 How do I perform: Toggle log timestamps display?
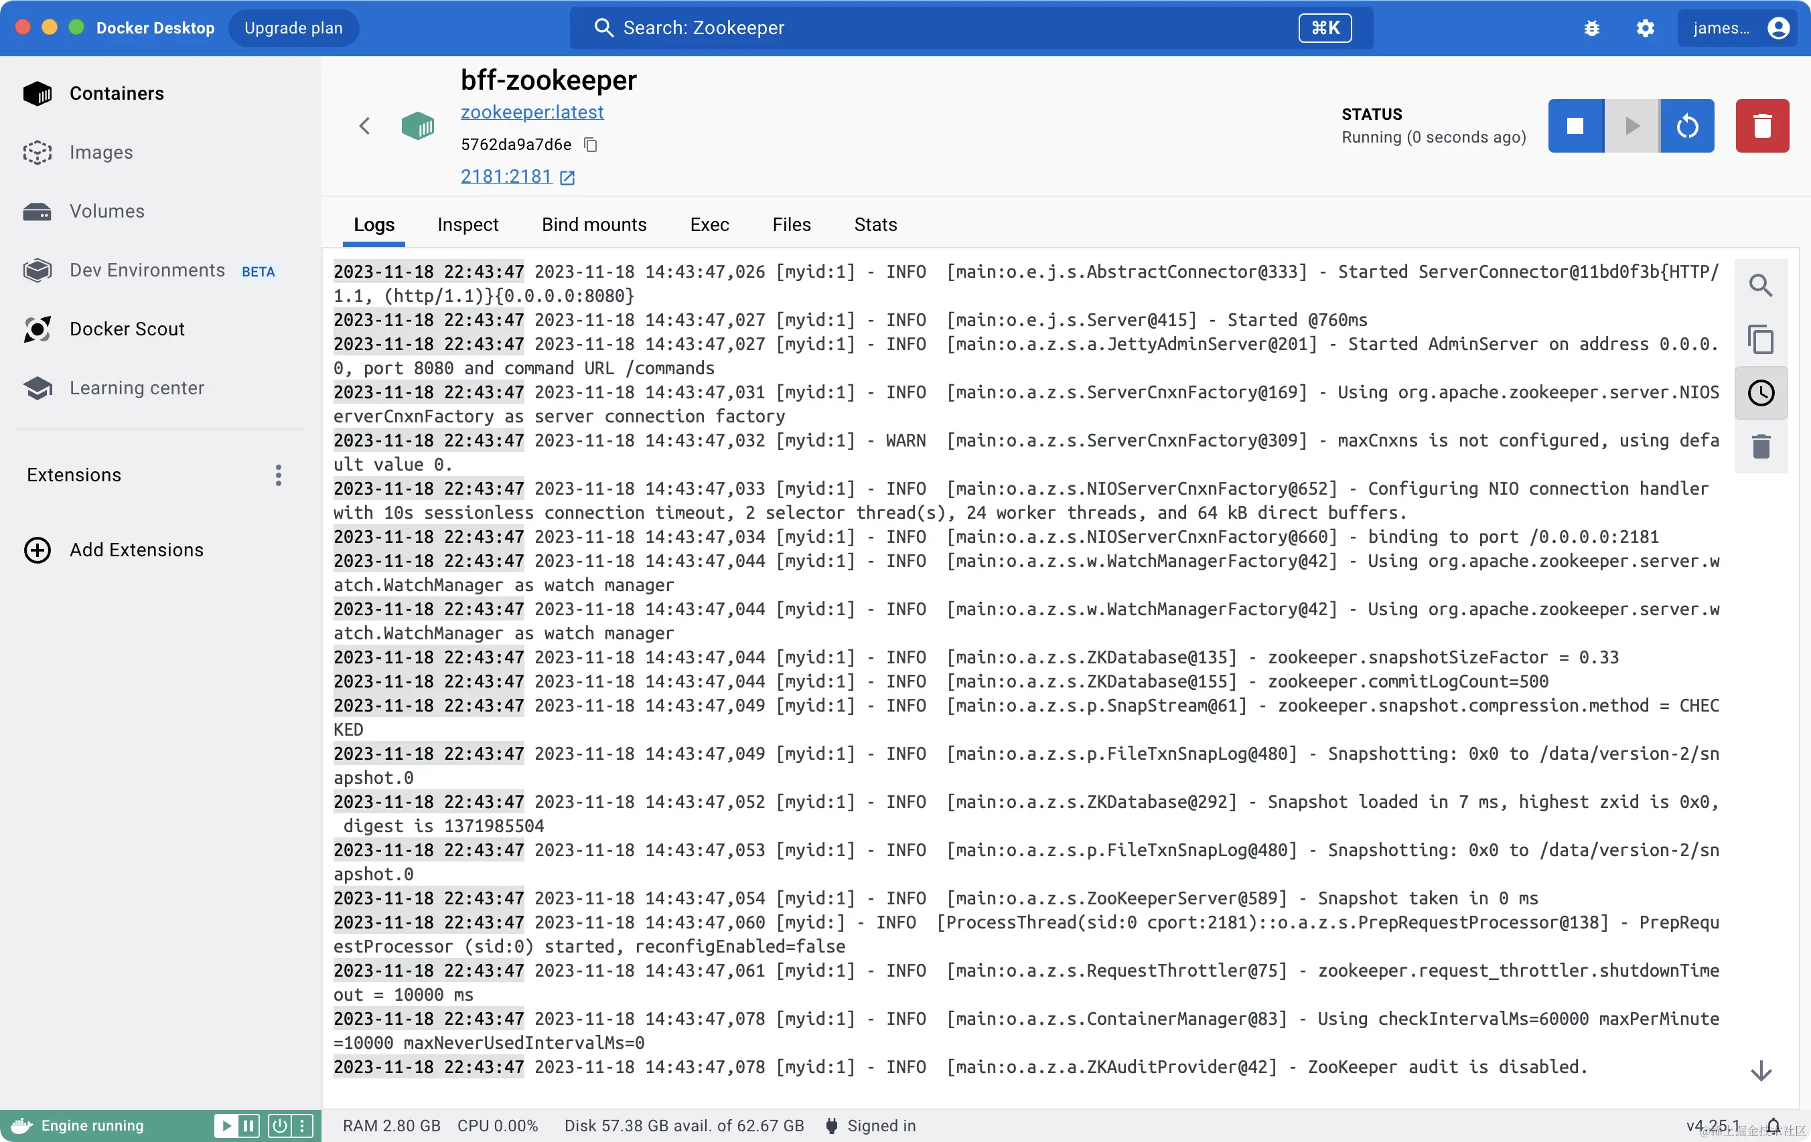click(1761, 392)
